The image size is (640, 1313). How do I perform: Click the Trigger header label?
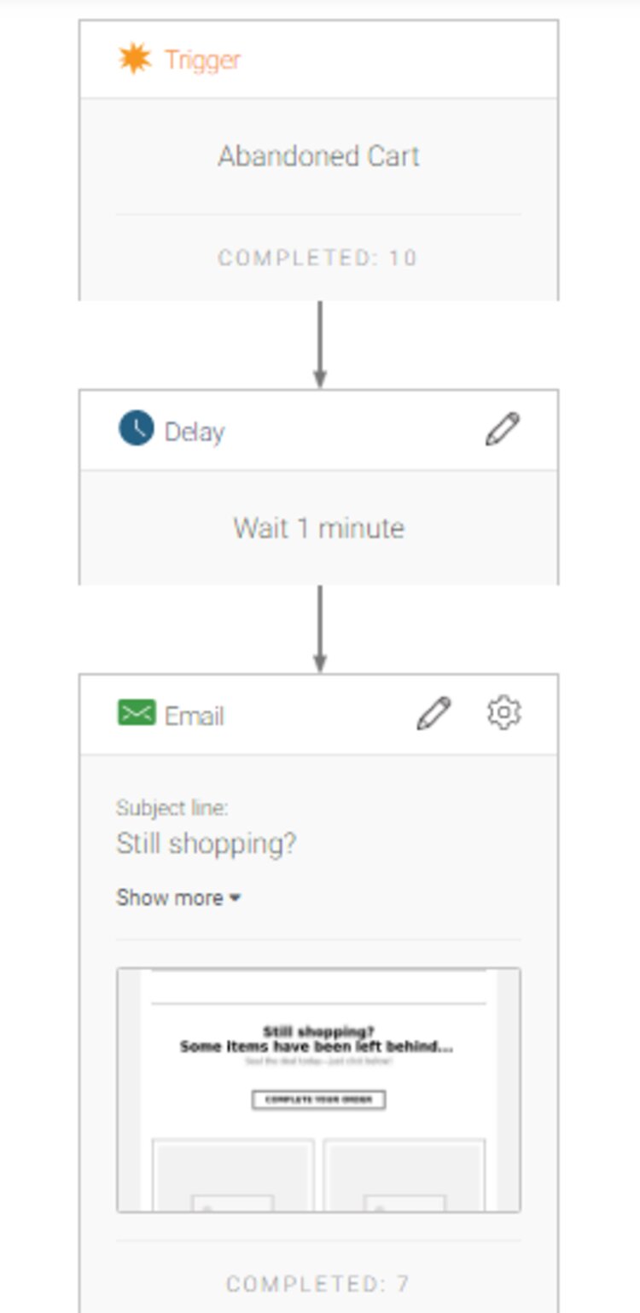tap(202, 60)
